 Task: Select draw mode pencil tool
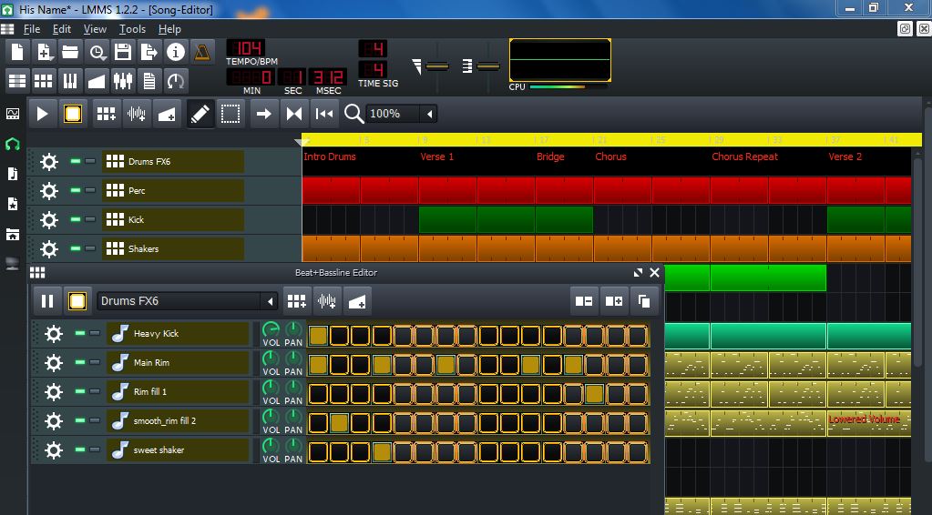[x=200, y=114]
